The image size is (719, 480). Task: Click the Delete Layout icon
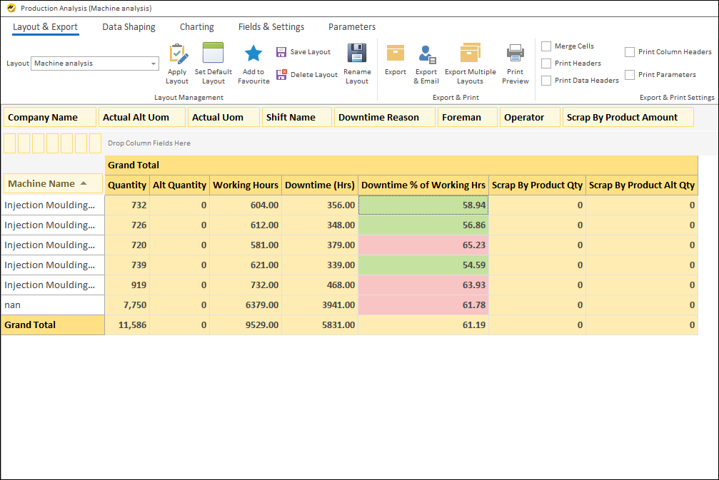click(x=282, y=74)
